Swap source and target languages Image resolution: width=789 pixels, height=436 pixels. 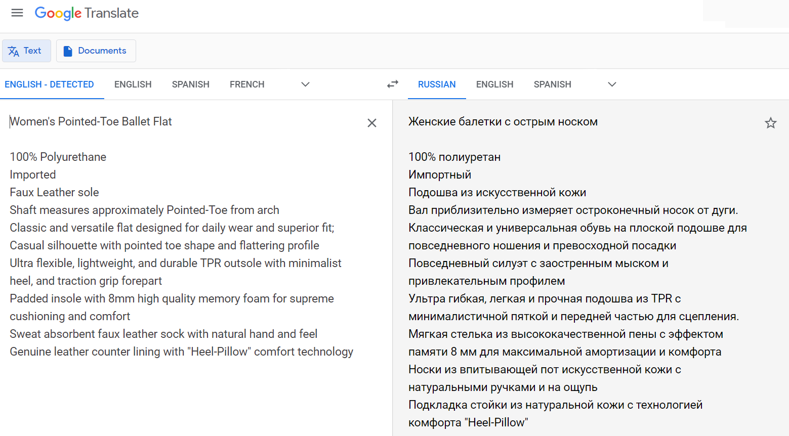393,84
